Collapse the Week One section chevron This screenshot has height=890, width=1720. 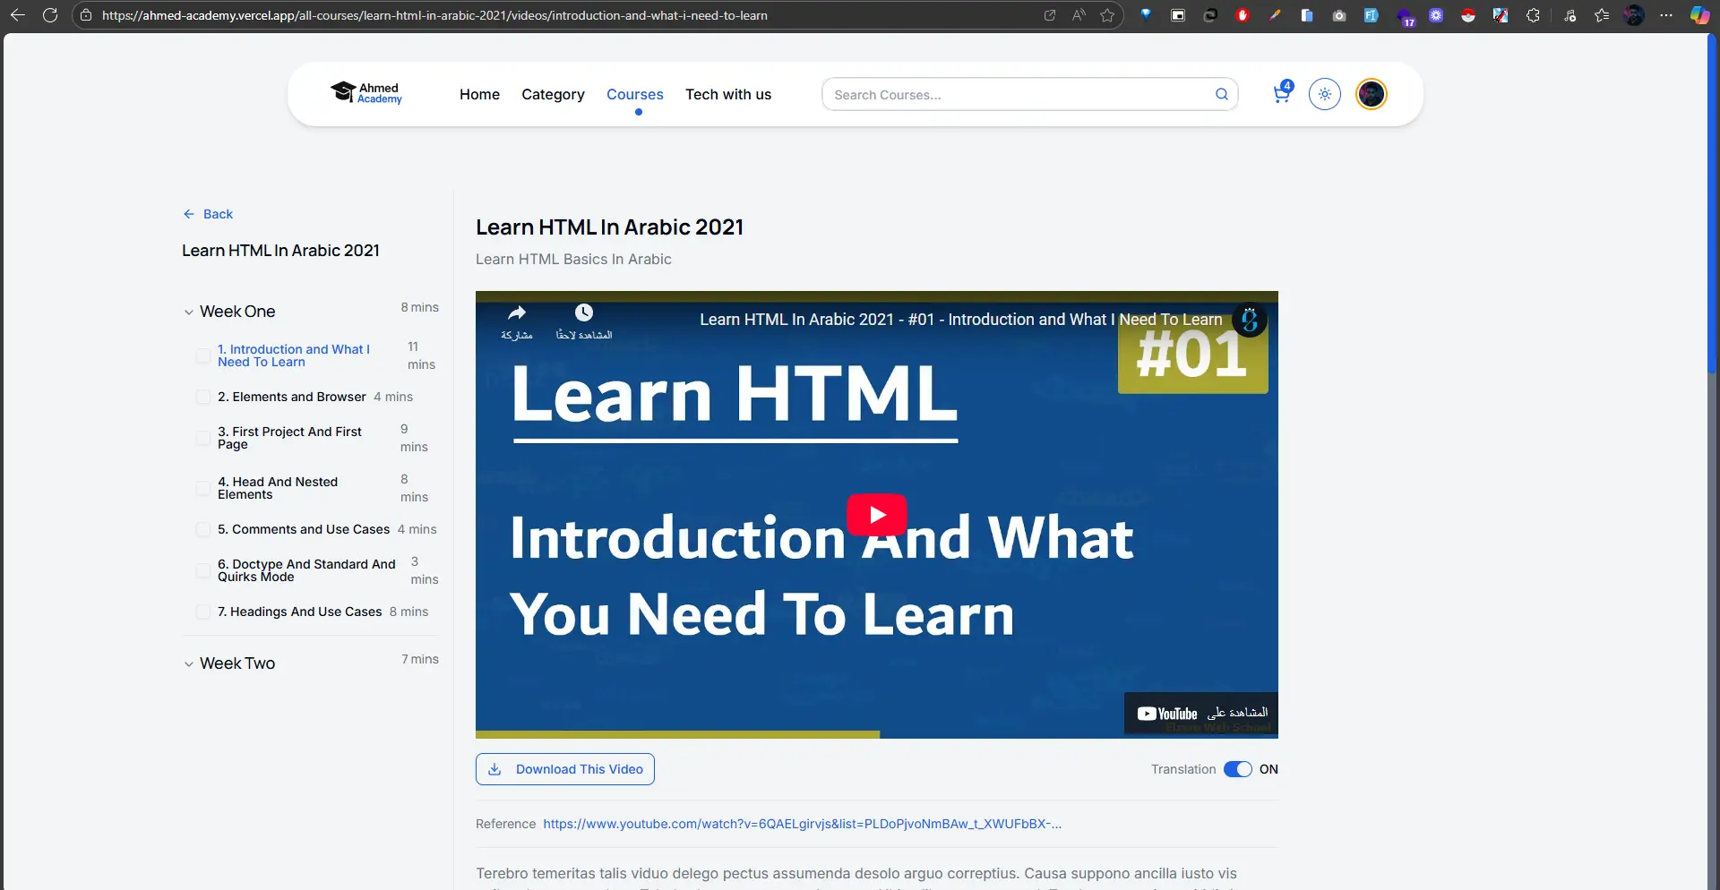(x=189, y=312)
